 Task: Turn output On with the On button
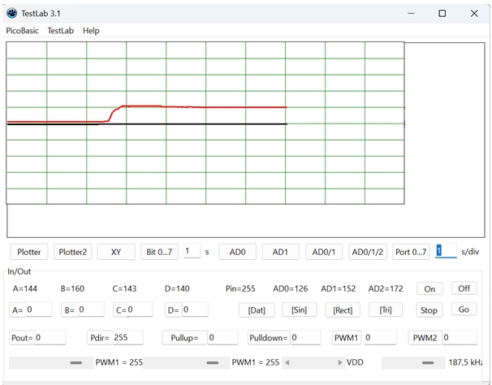429,288
